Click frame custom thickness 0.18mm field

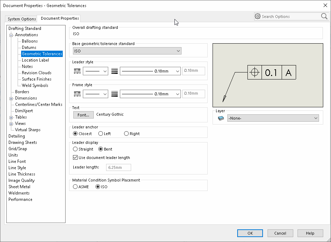tap(194, 94)
